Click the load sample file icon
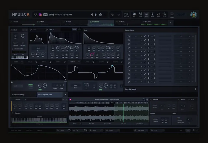The height and width of the screenshot is (143, 208). (147, 99)
